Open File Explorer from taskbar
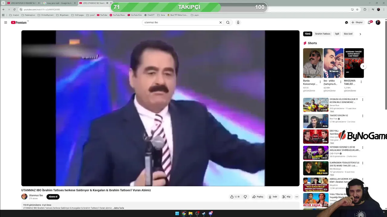The width and height of the screenshot is (387, 217). pyautogui.click(x=190, y=213)
